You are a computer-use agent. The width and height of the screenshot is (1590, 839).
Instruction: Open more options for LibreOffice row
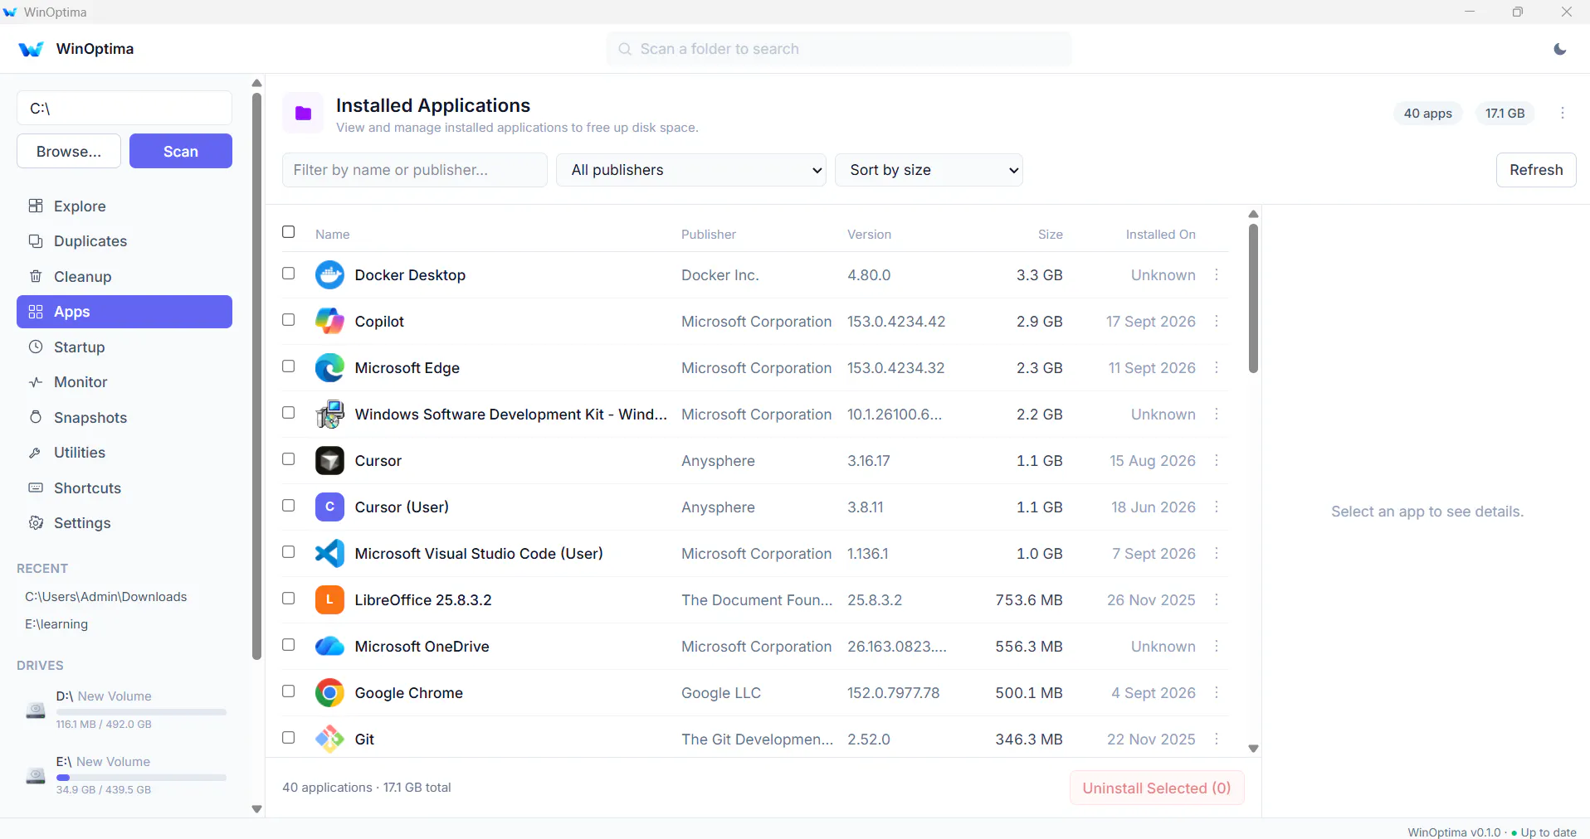point(1217,599)
